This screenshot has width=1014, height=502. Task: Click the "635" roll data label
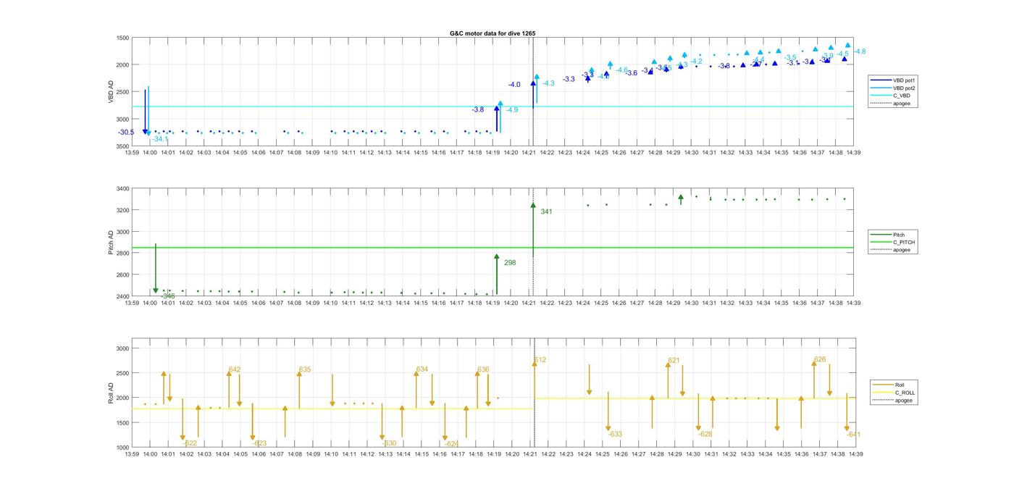[x=305, y=369]
